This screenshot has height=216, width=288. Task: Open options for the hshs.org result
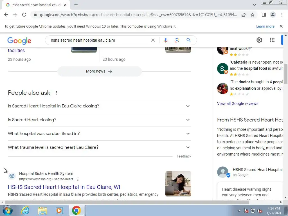78,179
